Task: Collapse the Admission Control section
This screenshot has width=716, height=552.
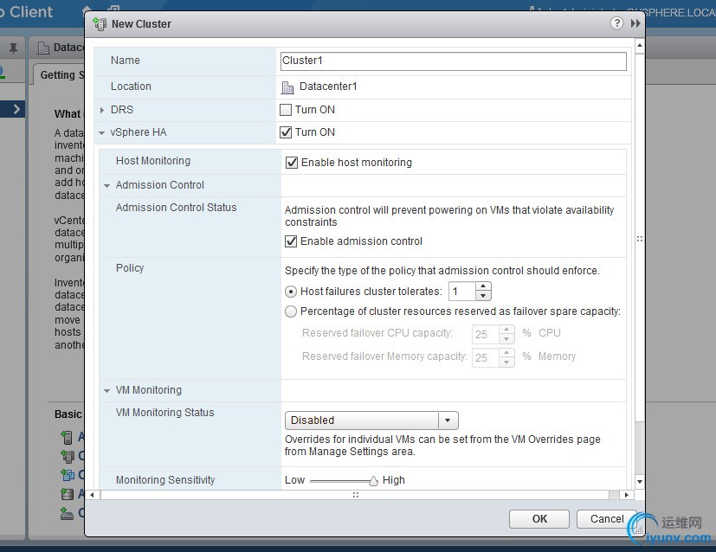Action: (x=107, y=185)
